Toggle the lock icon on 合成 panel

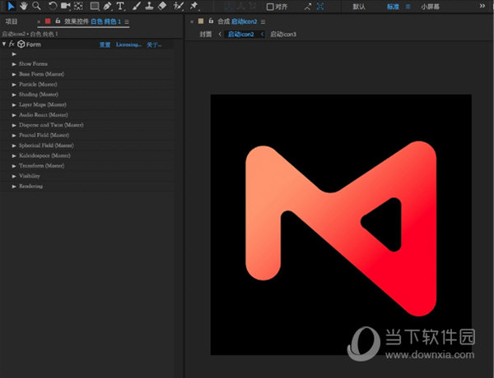(211, 21)
